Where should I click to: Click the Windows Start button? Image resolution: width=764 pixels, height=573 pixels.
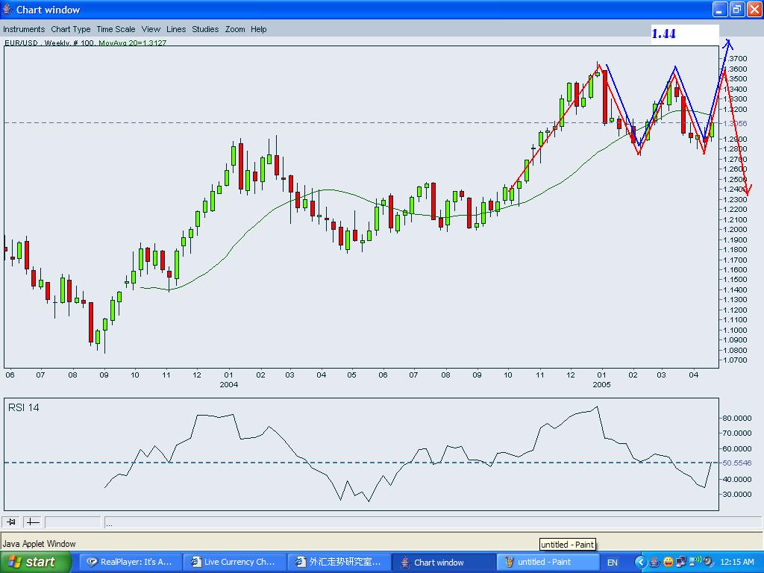(36, 562)
